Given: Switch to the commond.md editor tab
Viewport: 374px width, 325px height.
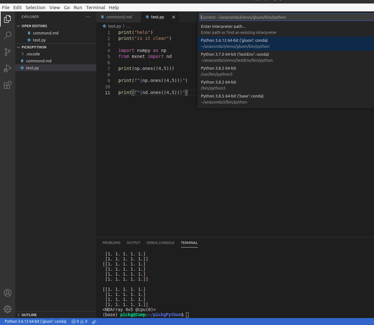Looking at the screenshot, I should [x=119, y=17].
